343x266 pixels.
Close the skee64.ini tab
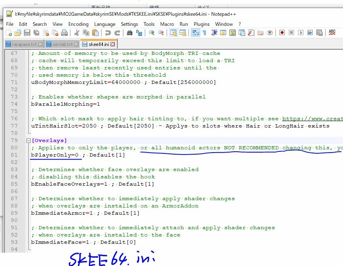(x=113, y=44)
